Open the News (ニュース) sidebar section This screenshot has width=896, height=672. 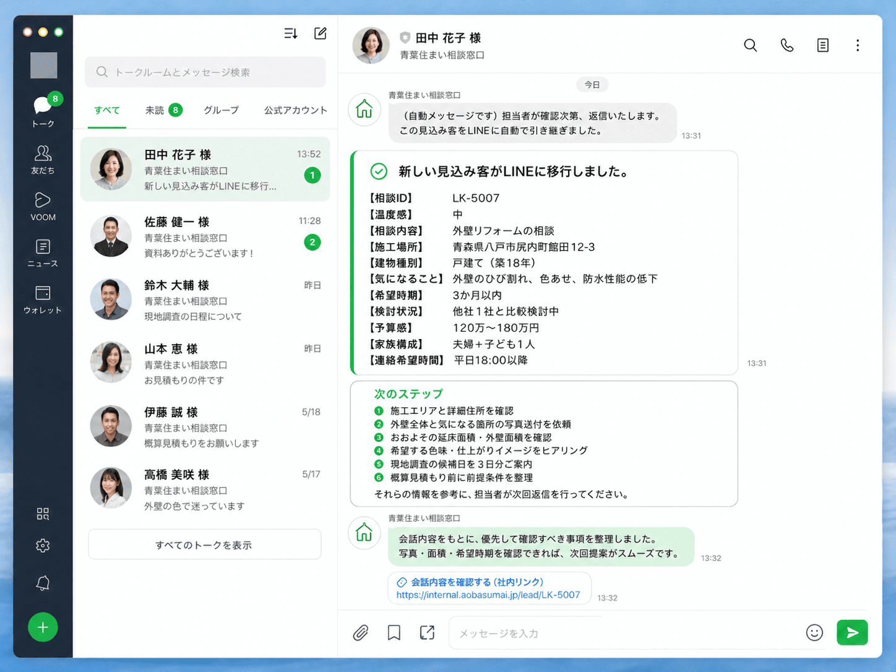[43, 253]
